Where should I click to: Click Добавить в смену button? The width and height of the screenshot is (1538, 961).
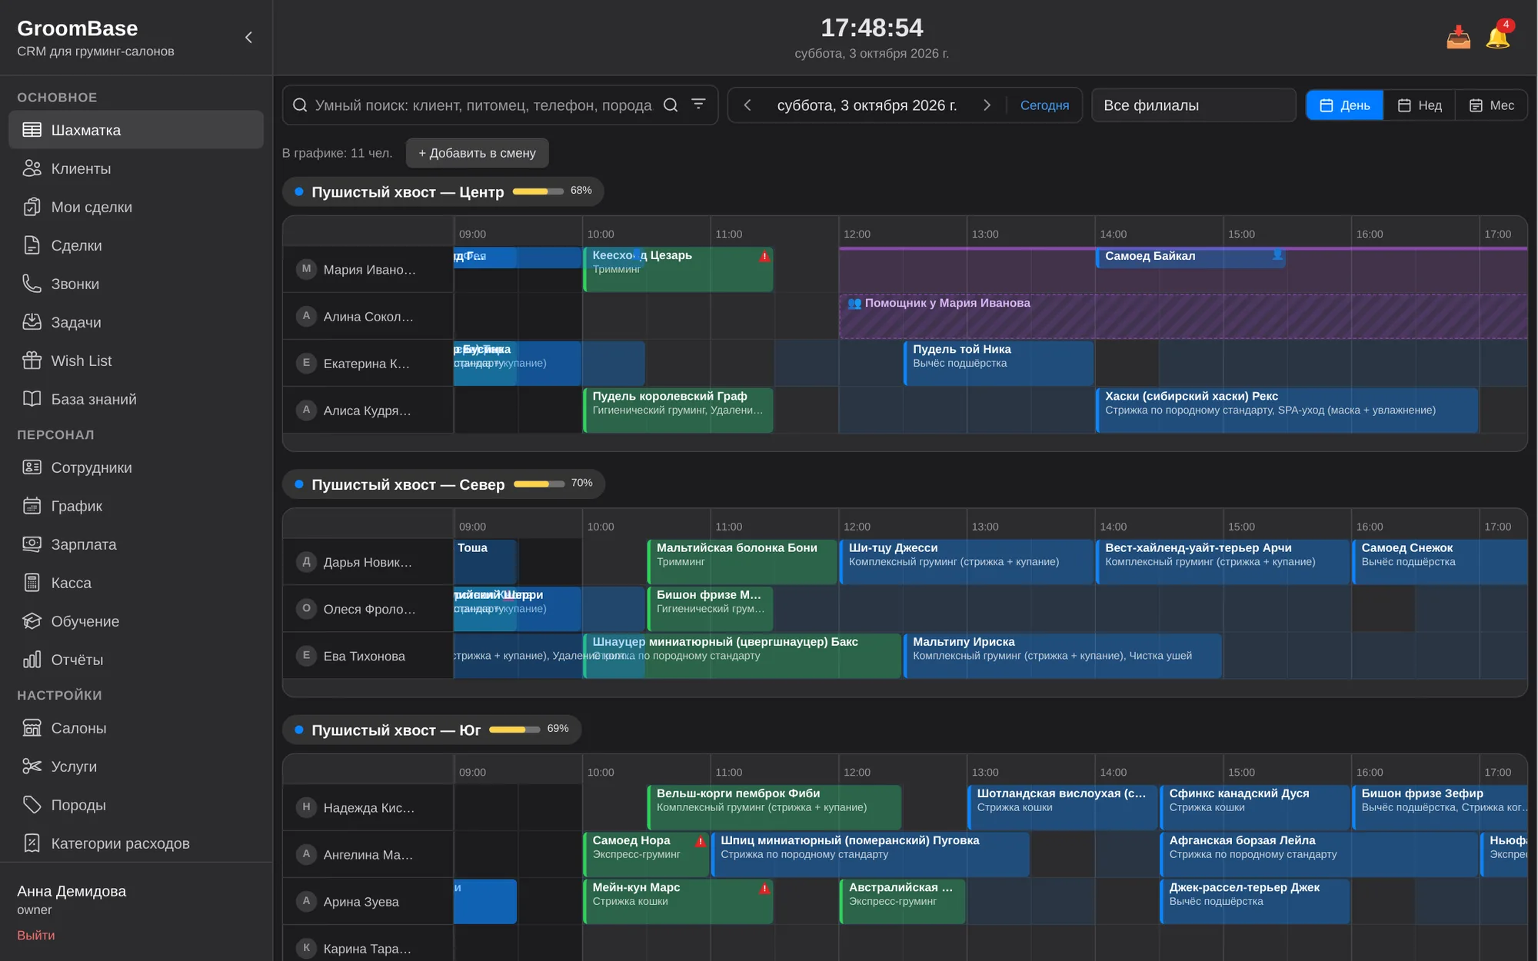point(477,153)
